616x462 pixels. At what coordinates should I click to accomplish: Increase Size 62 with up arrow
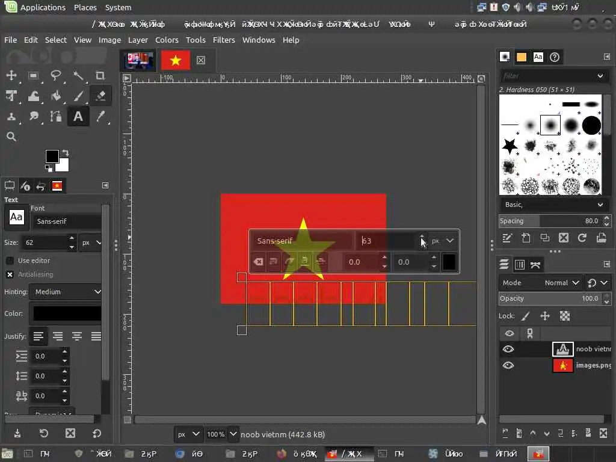point(72,238)
